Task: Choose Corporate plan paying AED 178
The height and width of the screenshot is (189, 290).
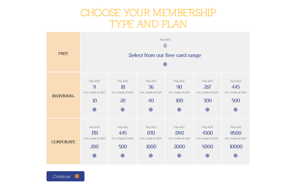Action: [x=94, y=156]
